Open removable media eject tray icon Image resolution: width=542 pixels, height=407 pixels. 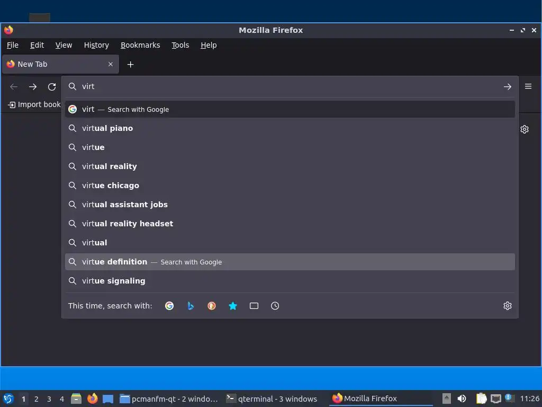tap(447, 399)
